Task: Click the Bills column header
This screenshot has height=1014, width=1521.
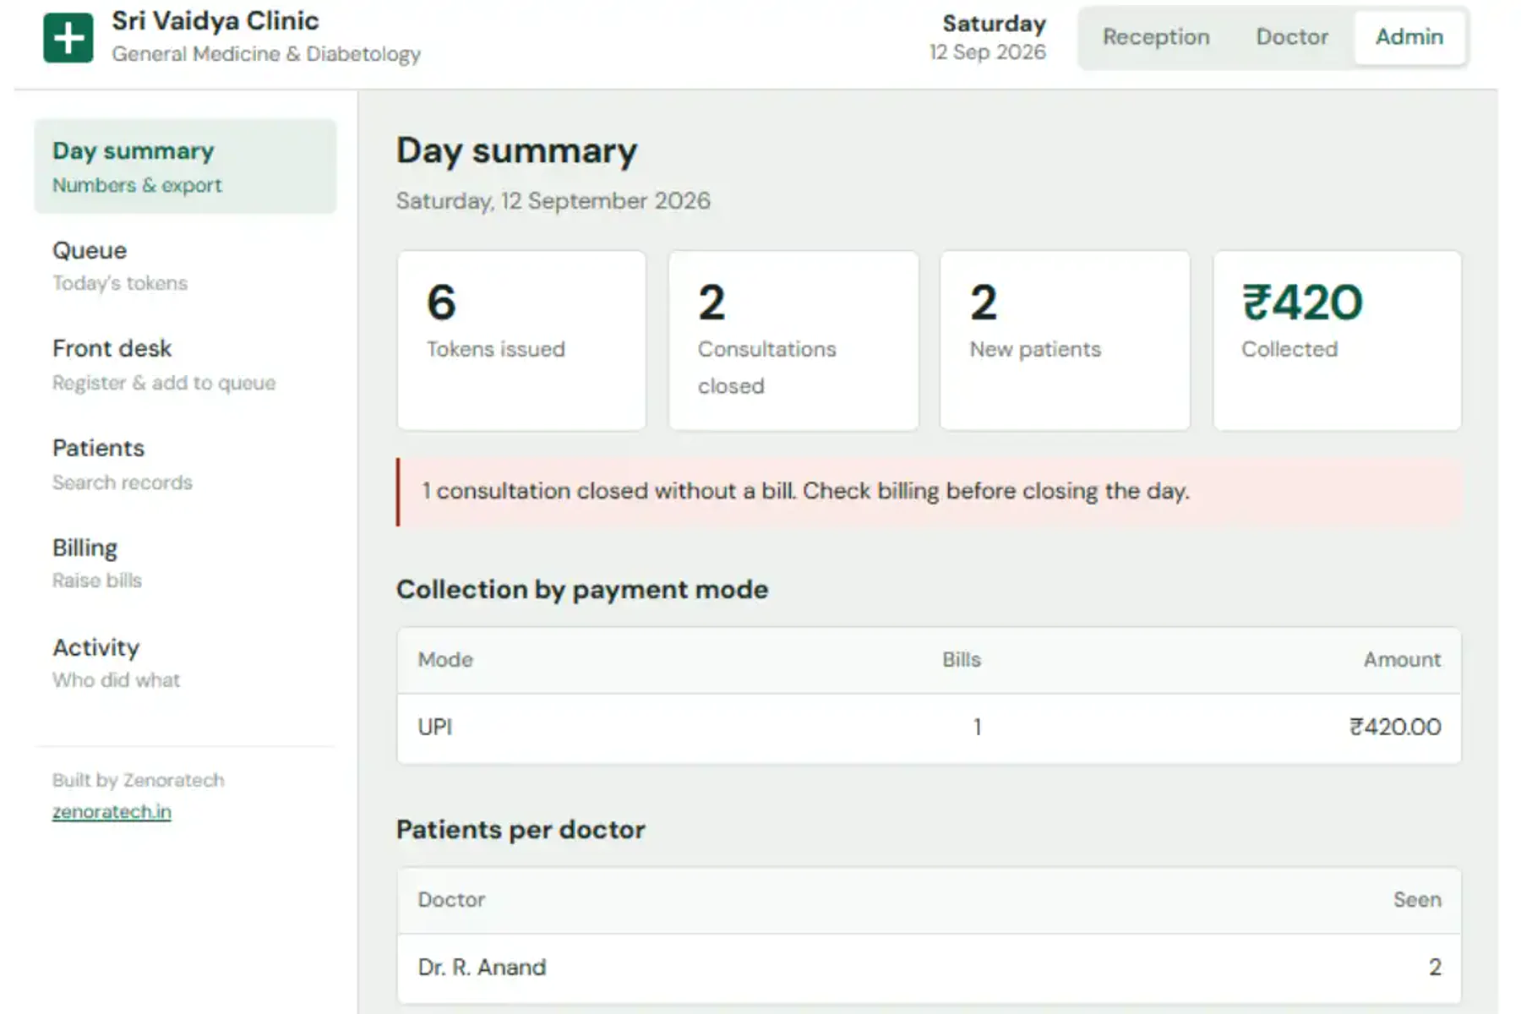Action: tap(962, 660)
